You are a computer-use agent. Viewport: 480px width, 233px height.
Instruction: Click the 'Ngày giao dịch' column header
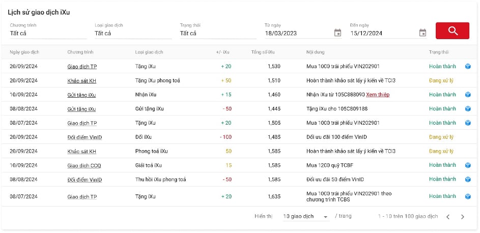pyautogui.click(x=24, y=52)
